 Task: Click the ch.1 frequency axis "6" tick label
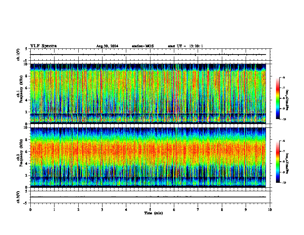click(x=27, y=88)
